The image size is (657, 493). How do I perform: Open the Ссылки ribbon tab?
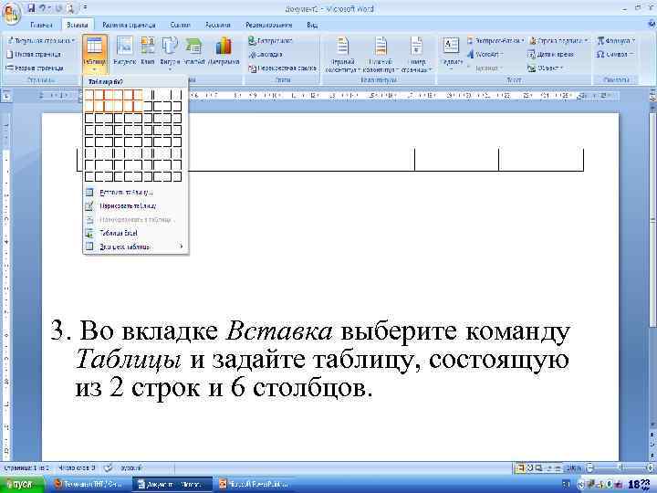(x=180, y=26)
